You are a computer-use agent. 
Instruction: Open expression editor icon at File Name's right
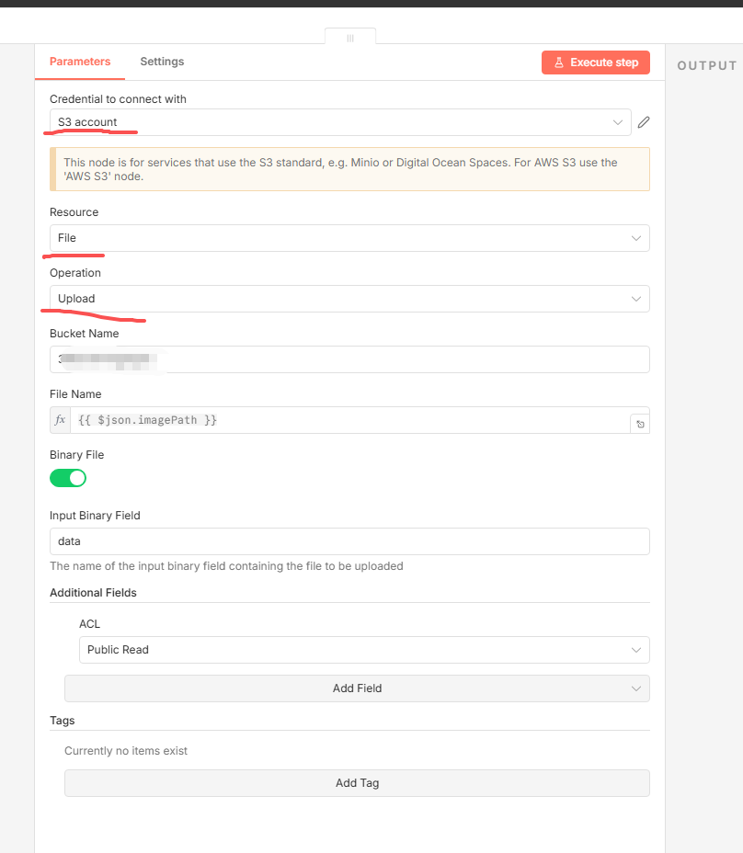(640, 424)
